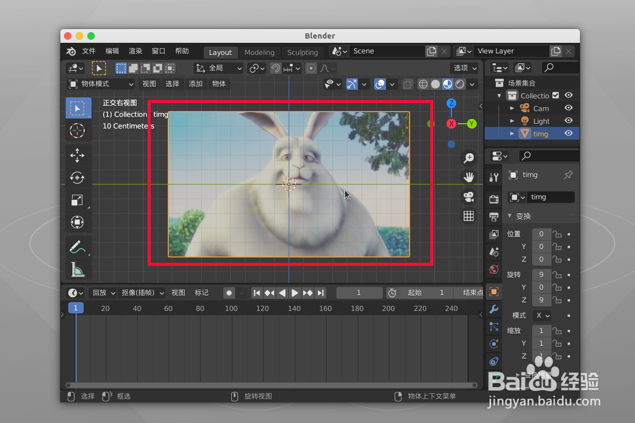Open the Physics properties tab icon
This screenshot has width=635, height=423.
tap(494, 344)
